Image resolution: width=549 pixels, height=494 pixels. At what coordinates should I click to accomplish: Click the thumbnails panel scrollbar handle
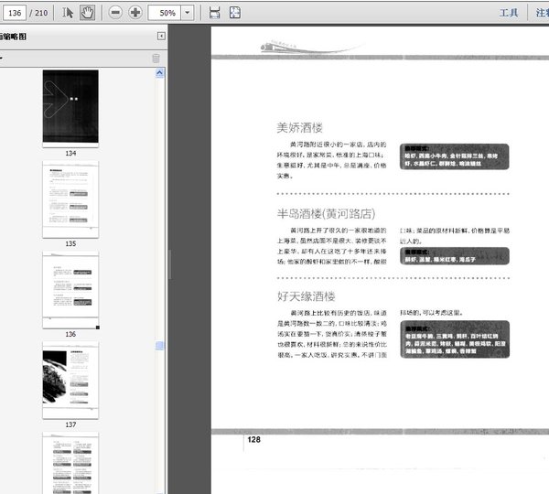tap(161, 345)
